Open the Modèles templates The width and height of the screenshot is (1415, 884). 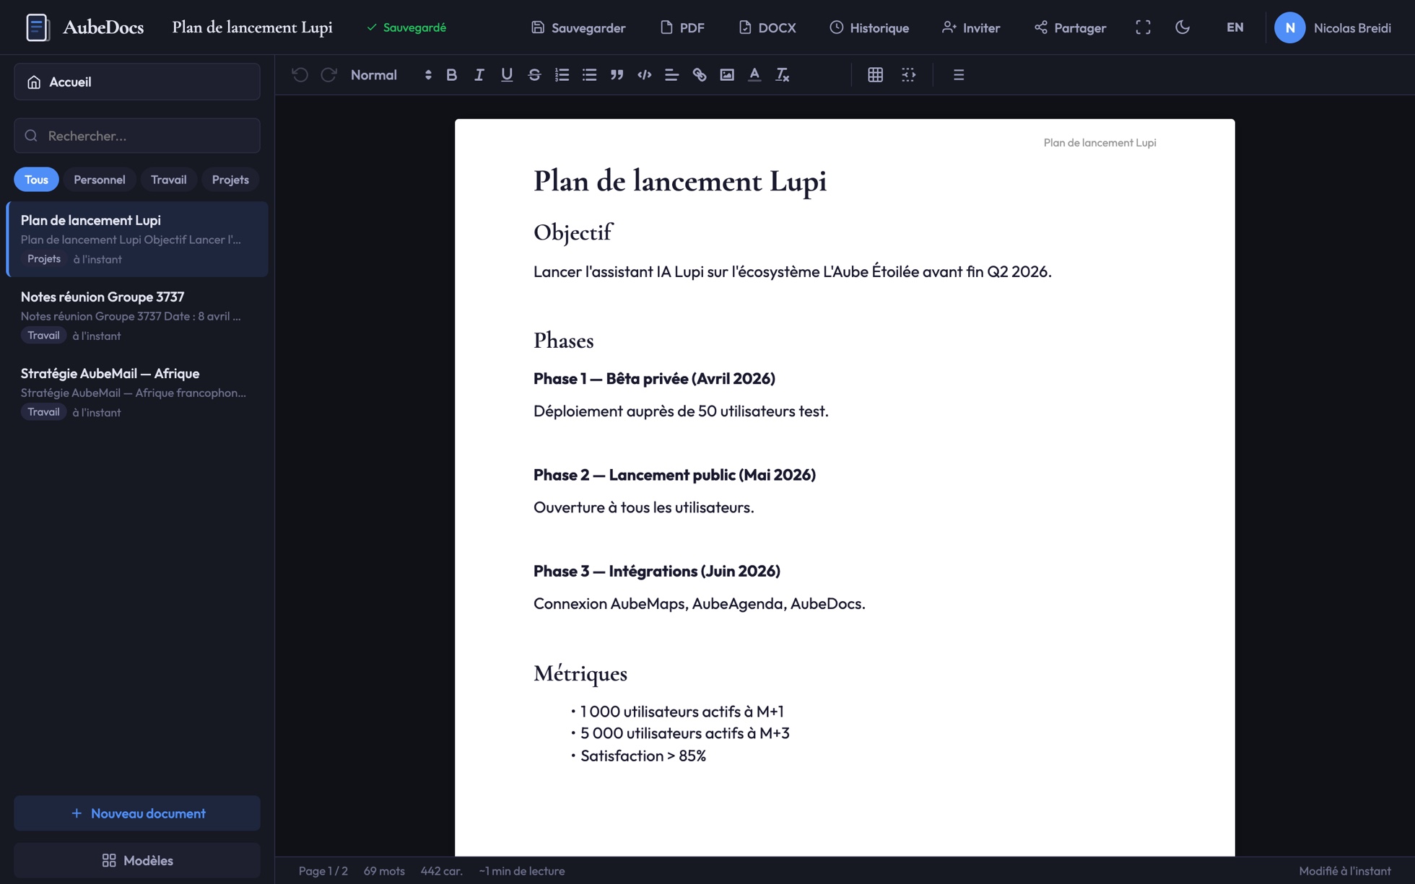tap(137, 860)
